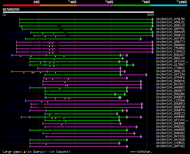The image size is (190, 154).
Task: Select the UniRef100_A4HM85 label
Action: click(x=170, y=130)
